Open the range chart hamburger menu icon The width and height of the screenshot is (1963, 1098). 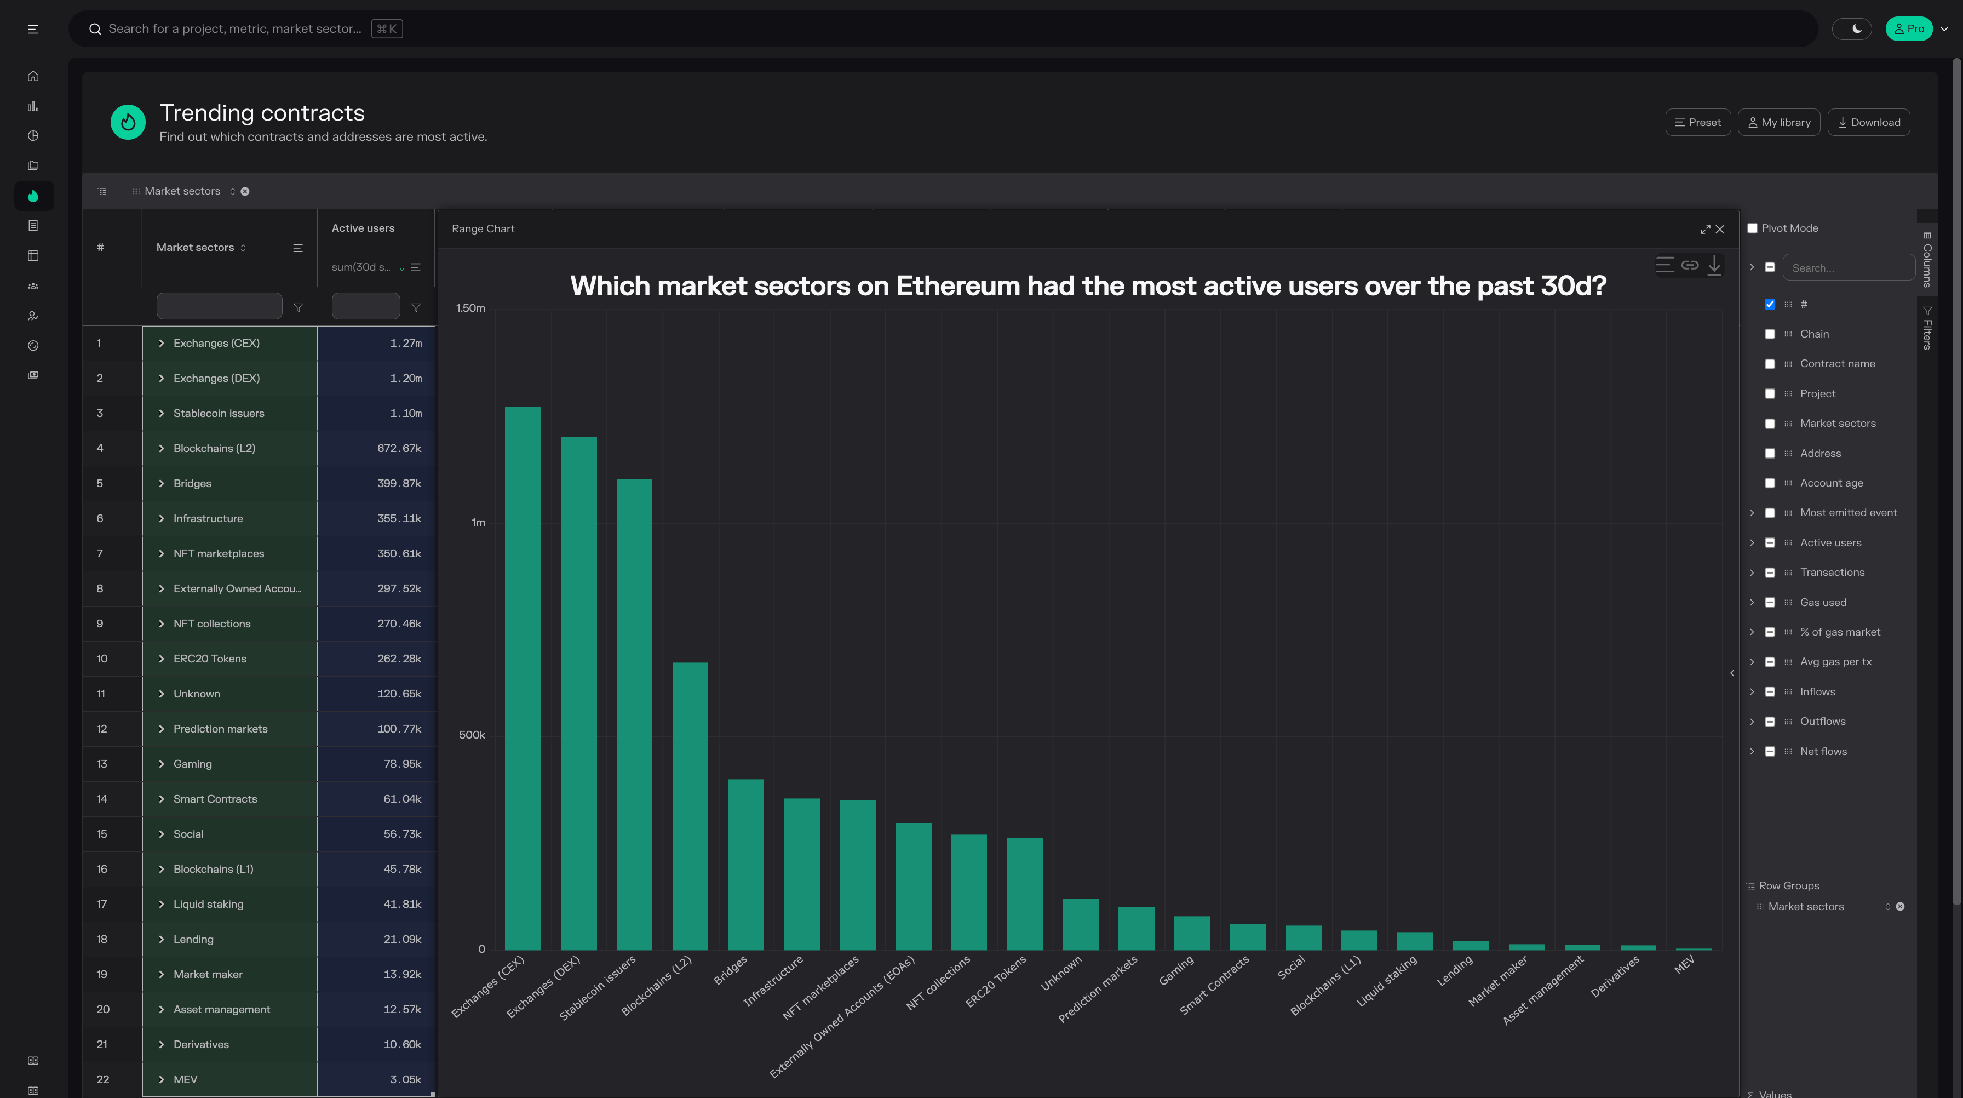tap(1665, 265)
